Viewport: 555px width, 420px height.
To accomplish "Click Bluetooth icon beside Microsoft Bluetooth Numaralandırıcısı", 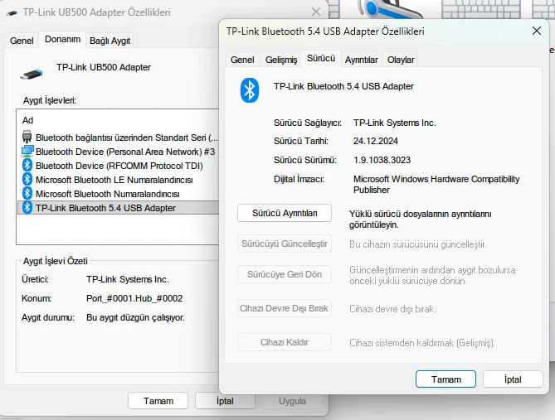I will click(x=27, y=193).
